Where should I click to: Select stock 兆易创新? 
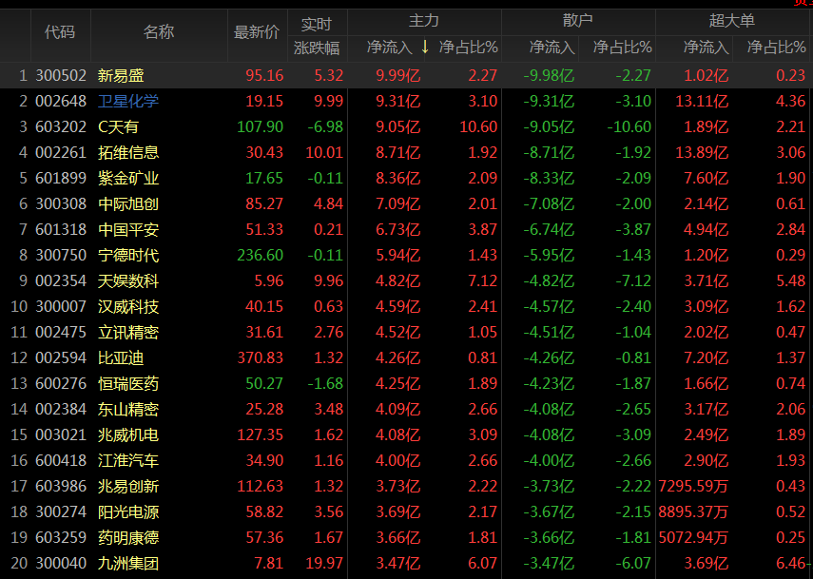(128, 486)
